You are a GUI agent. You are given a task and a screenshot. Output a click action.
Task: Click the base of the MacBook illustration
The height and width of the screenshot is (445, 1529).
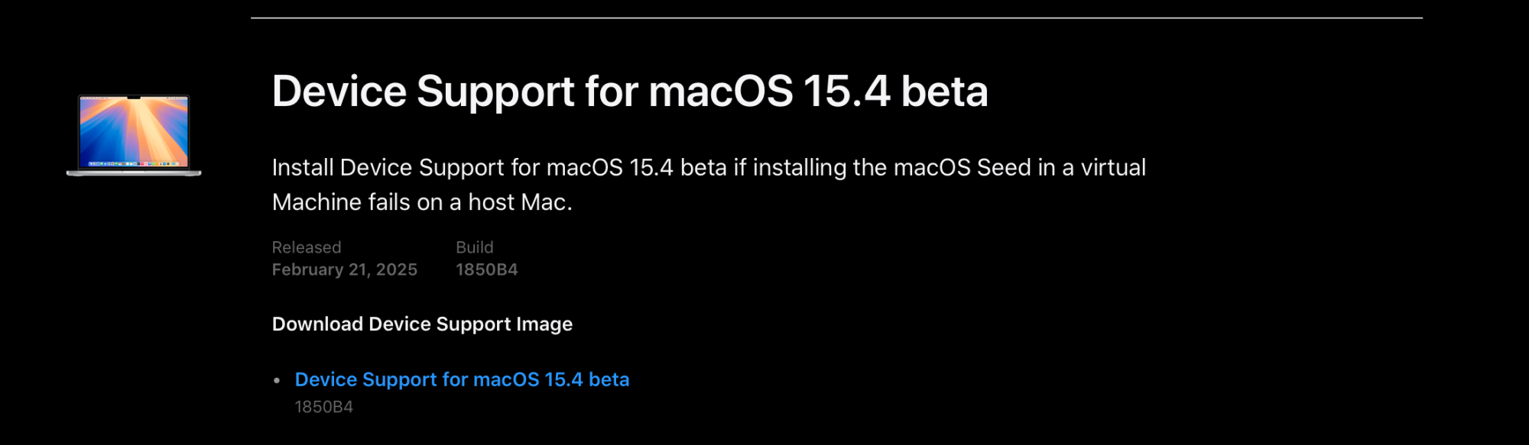[134, 173]
